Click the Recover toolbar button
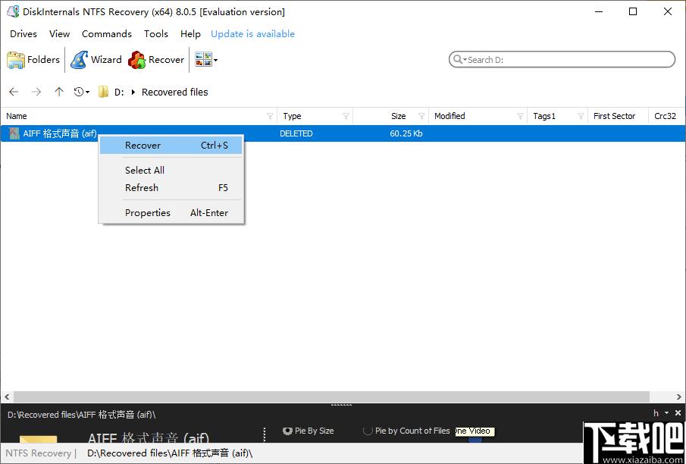The height and width of the screenshot is (464, 686). click(x=157, y=60)
